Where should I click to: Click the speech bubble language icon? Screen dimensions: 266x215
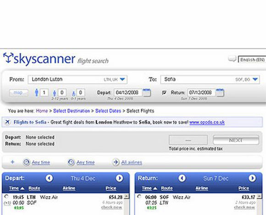(x=232, y=59)
